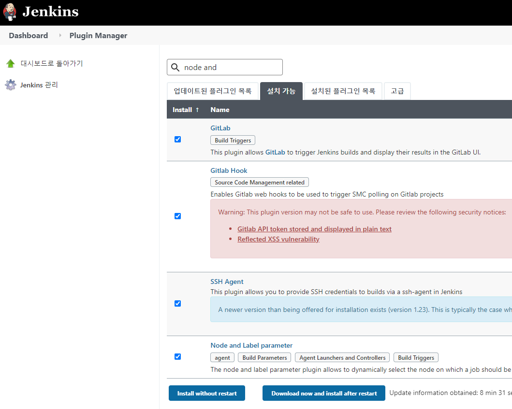This screenshot has height=409, width=512.
Task: Switch to the 고급 tab
Action: [x=397, y=91]
